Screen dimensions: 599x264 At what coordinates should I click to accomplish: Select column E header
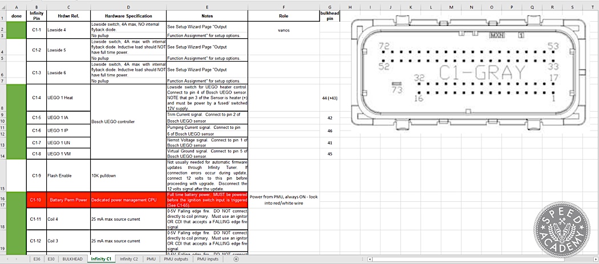click(207, 7)
